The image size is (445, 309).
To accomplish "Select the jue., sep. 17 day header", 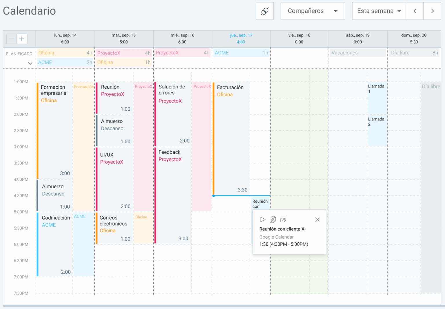I will tap(241, 38).
